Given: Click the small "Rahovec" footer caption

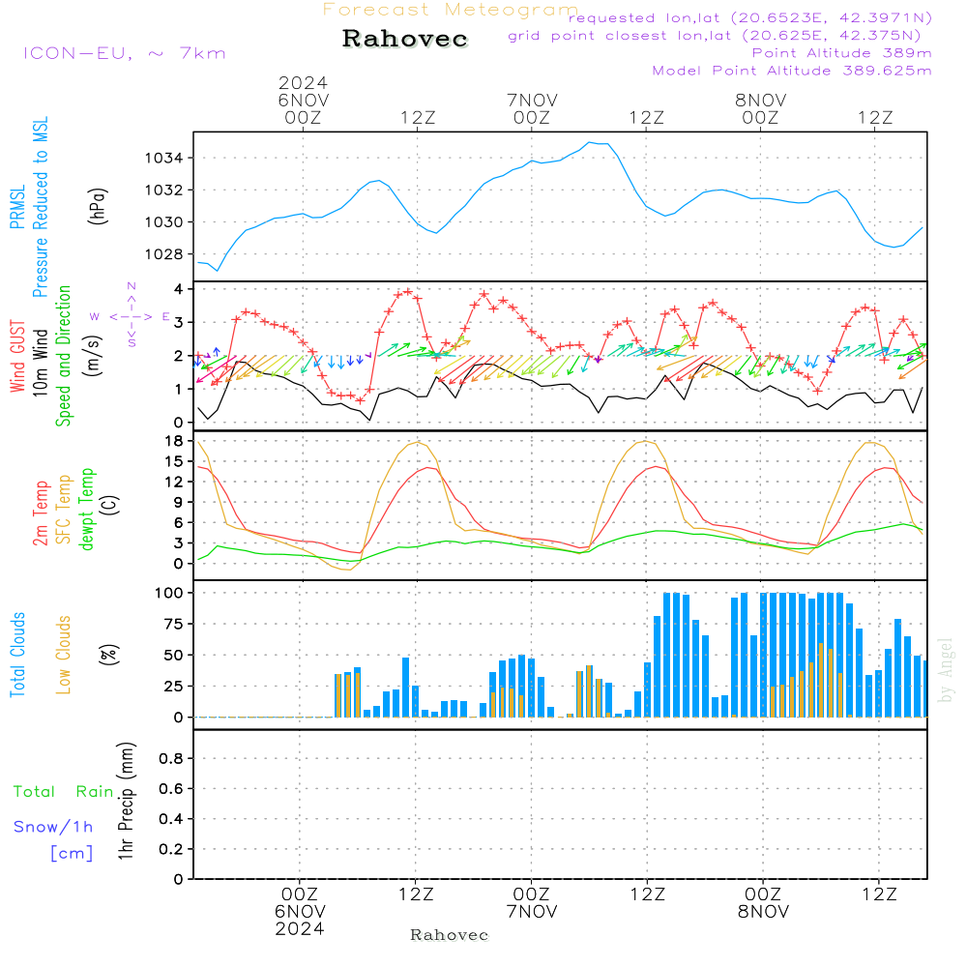Looking at the screenshot, I should click(449, 935).
